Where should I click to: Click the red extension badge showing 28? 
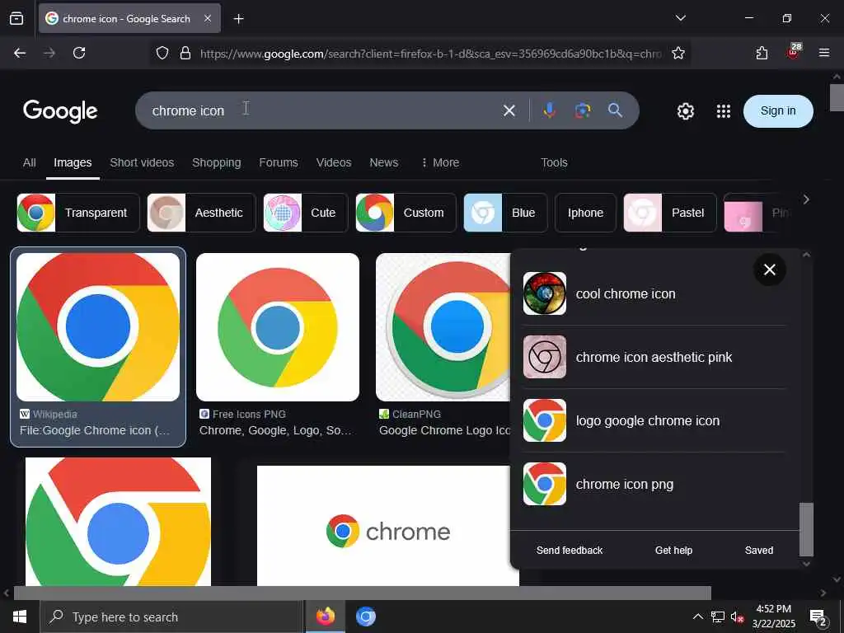(794, 52)
